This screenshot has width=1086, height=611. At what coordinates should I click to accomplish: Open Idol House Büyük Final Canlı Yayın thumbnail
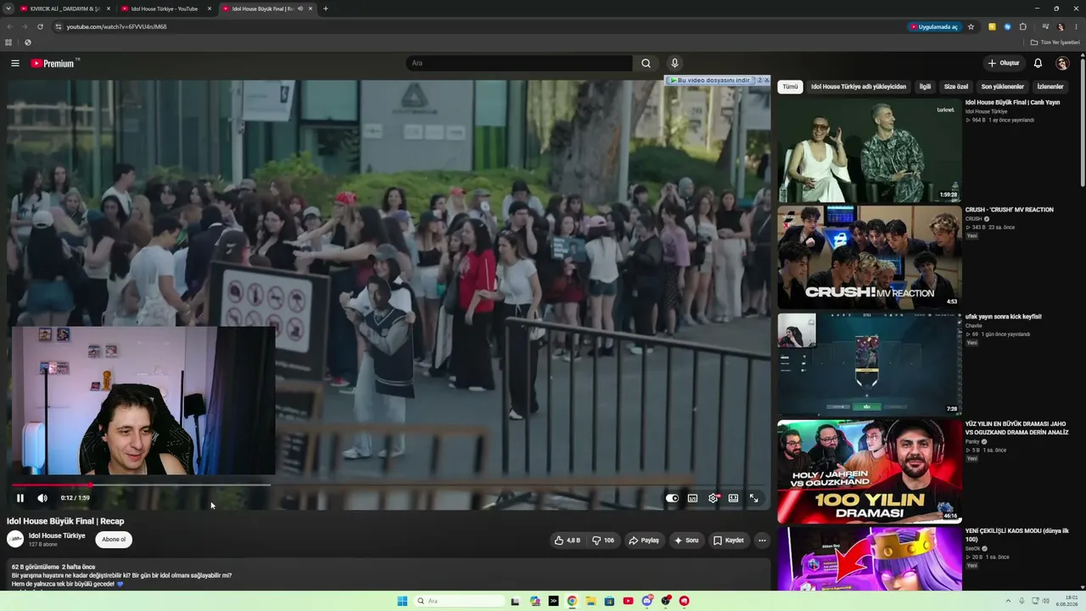pos(870,150)
